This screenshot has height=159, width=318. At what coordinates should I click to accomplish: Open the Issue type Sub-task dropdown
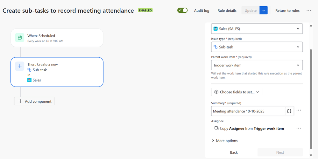pyautogui.click(x=257, y=47)
